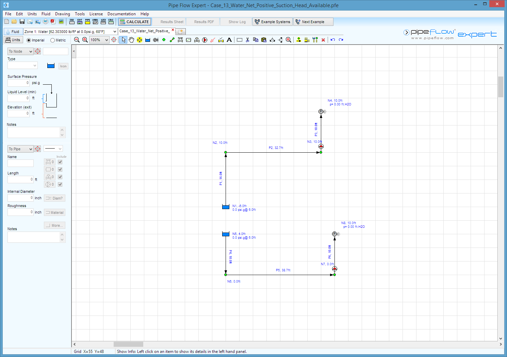Close the Case_13 tab with red X

click(173, 30)
